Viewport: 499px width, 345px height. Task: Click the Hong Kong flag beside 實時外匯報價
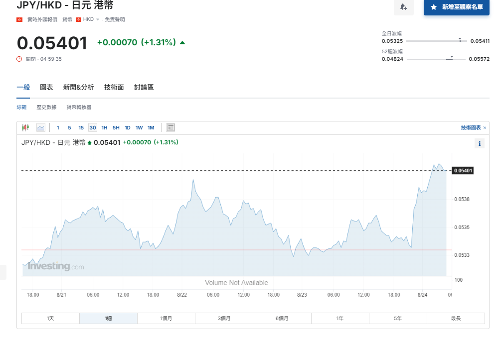[19, 19]
